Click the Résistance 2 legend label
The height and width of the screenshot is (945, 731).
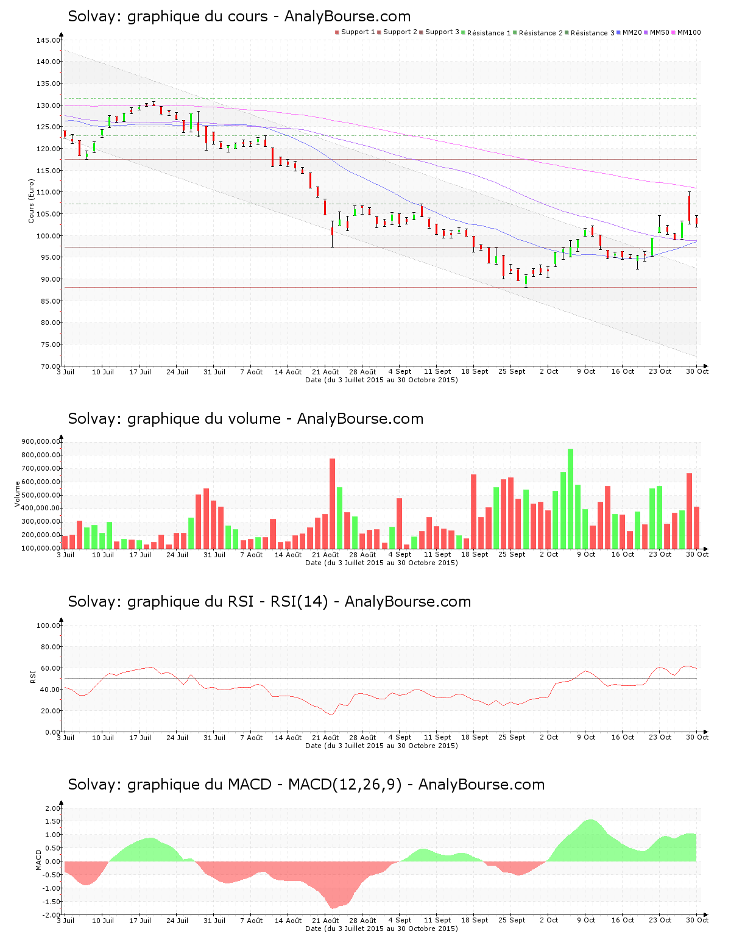(541, 33)
